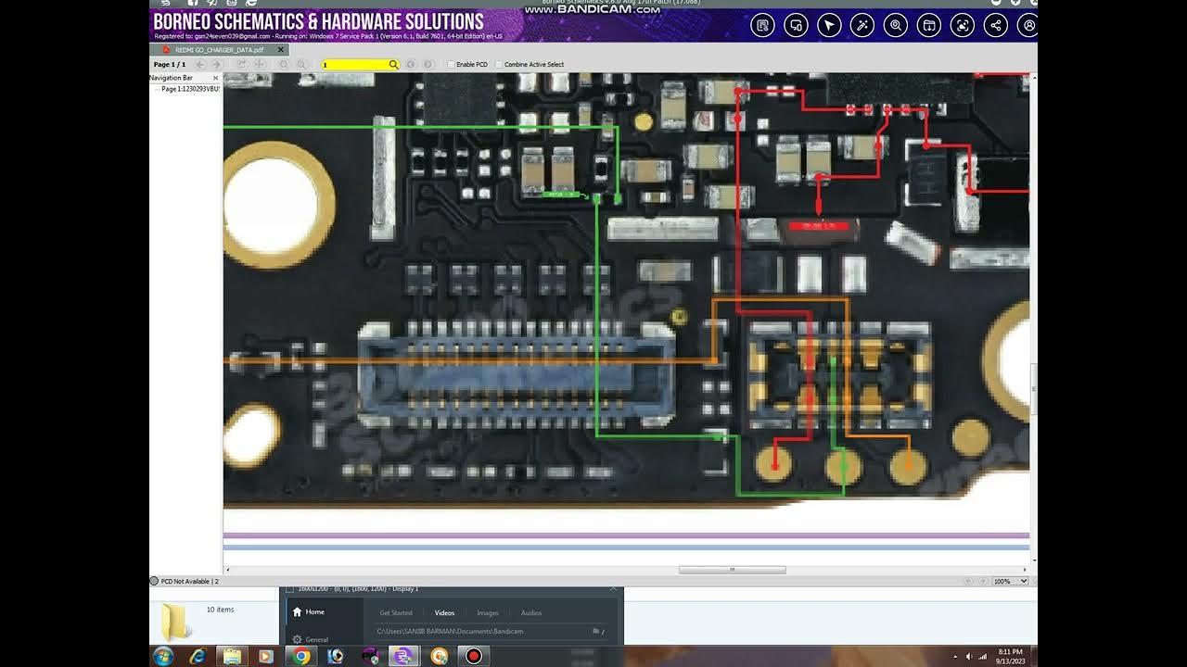Open Bandicam red record taskbar icon
The width and height of the screenshot is (1187, 667).
474,656
